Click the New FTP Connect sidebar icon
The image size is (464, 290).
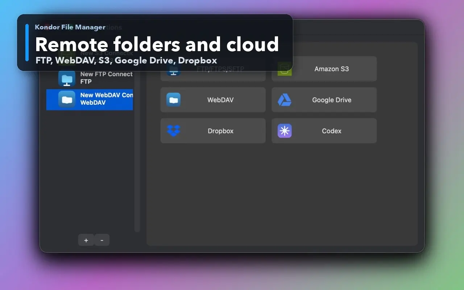pos(67,78)
